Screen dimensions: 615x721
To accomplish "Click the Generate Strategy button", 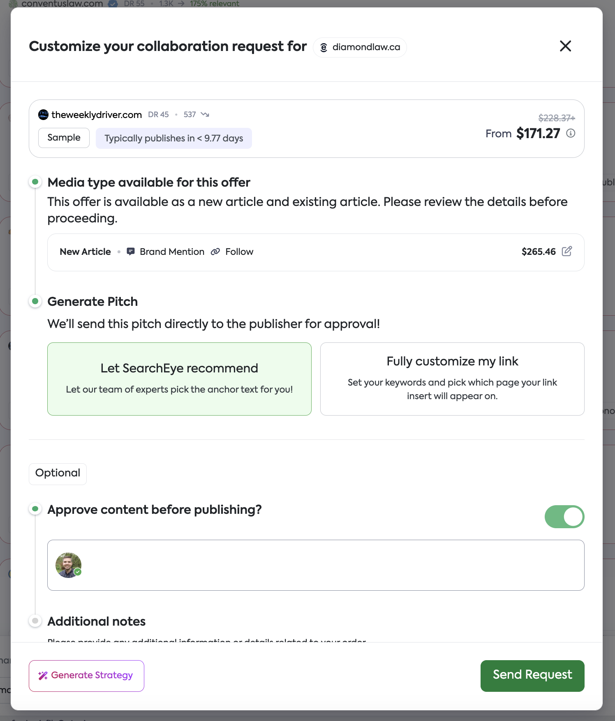I will [86, 676].
